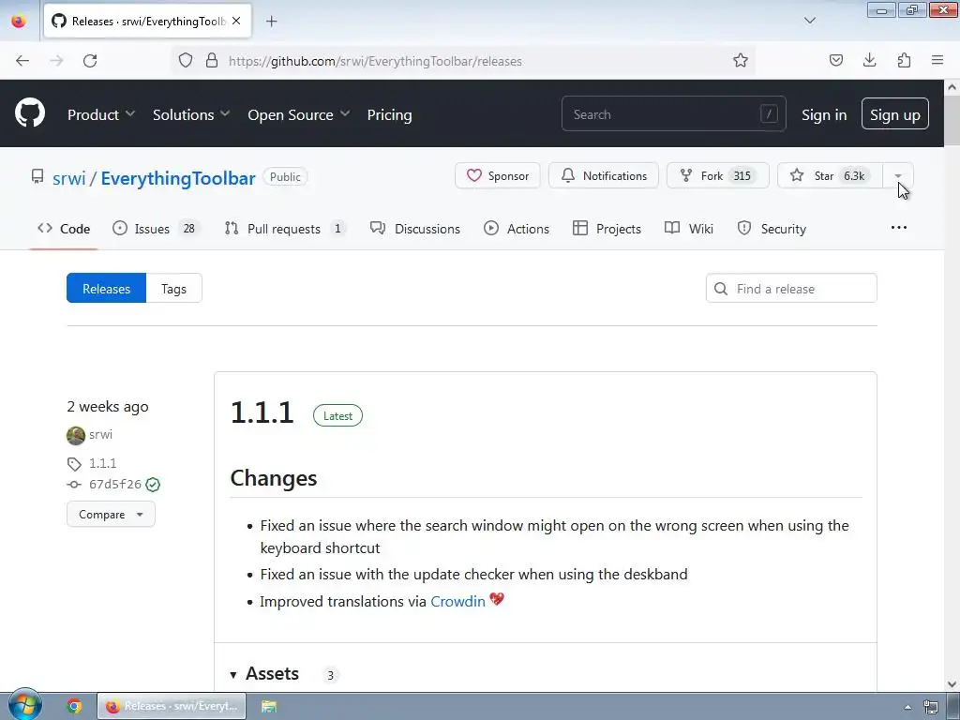Open the Firefox hamburger menu
This screenshot has height=720, width=960.
click(937, 60)
